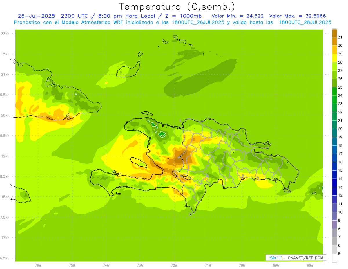
Task: Click the legend value '15'
Action: [340, 170]
